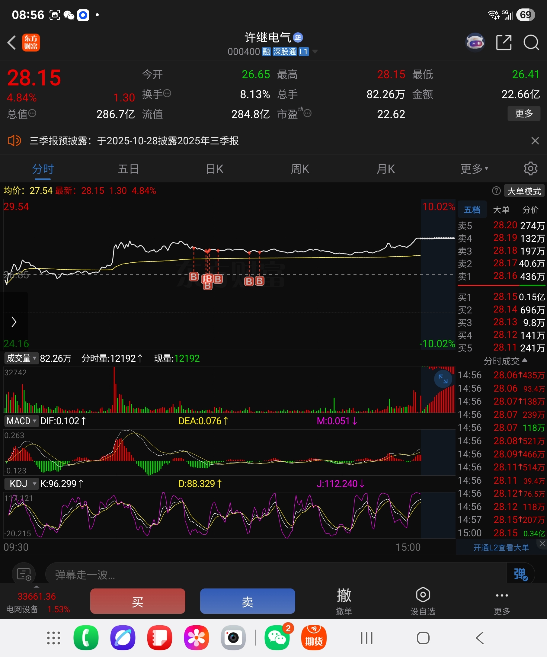Collapse the 分时成交 list

coord(505,361)
